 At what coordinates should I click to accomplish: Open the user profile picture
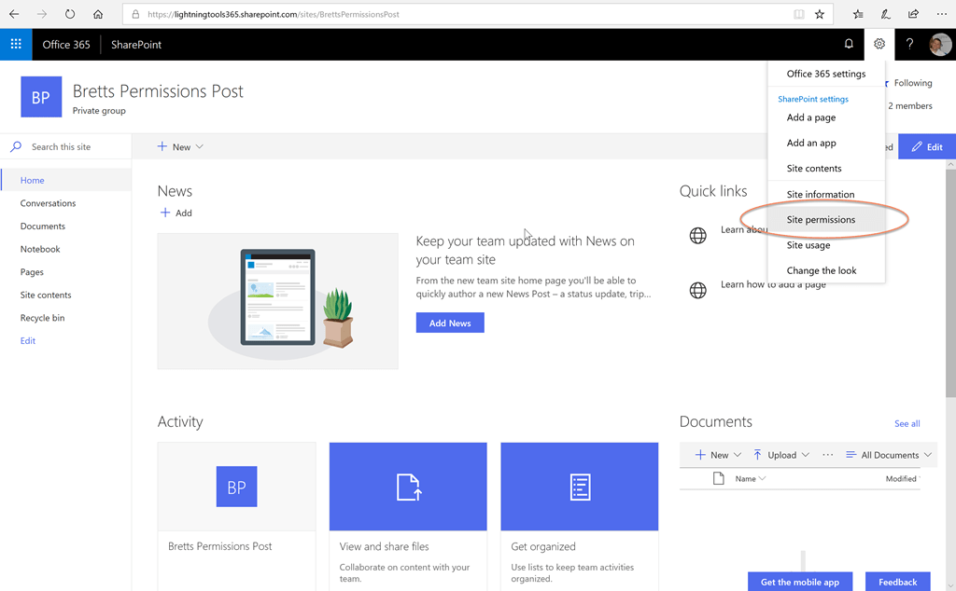pos(940,45)
